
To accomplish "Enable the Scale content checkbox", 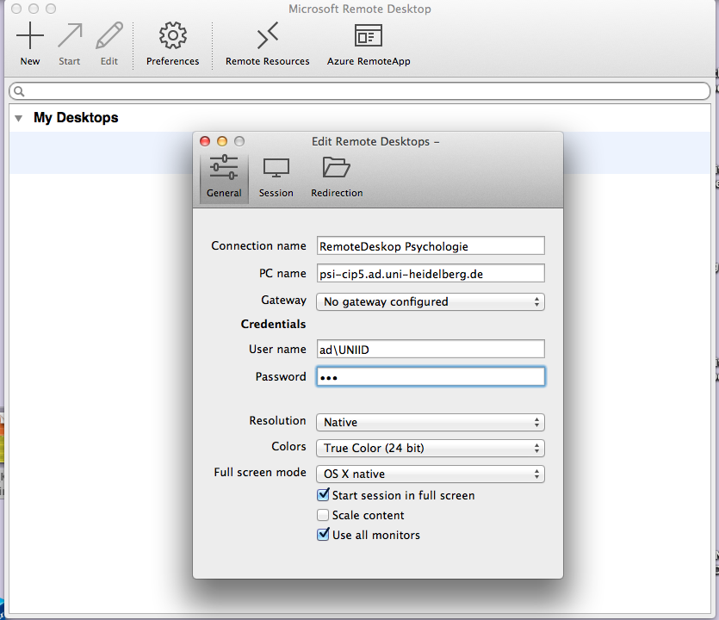I will 323,515.
